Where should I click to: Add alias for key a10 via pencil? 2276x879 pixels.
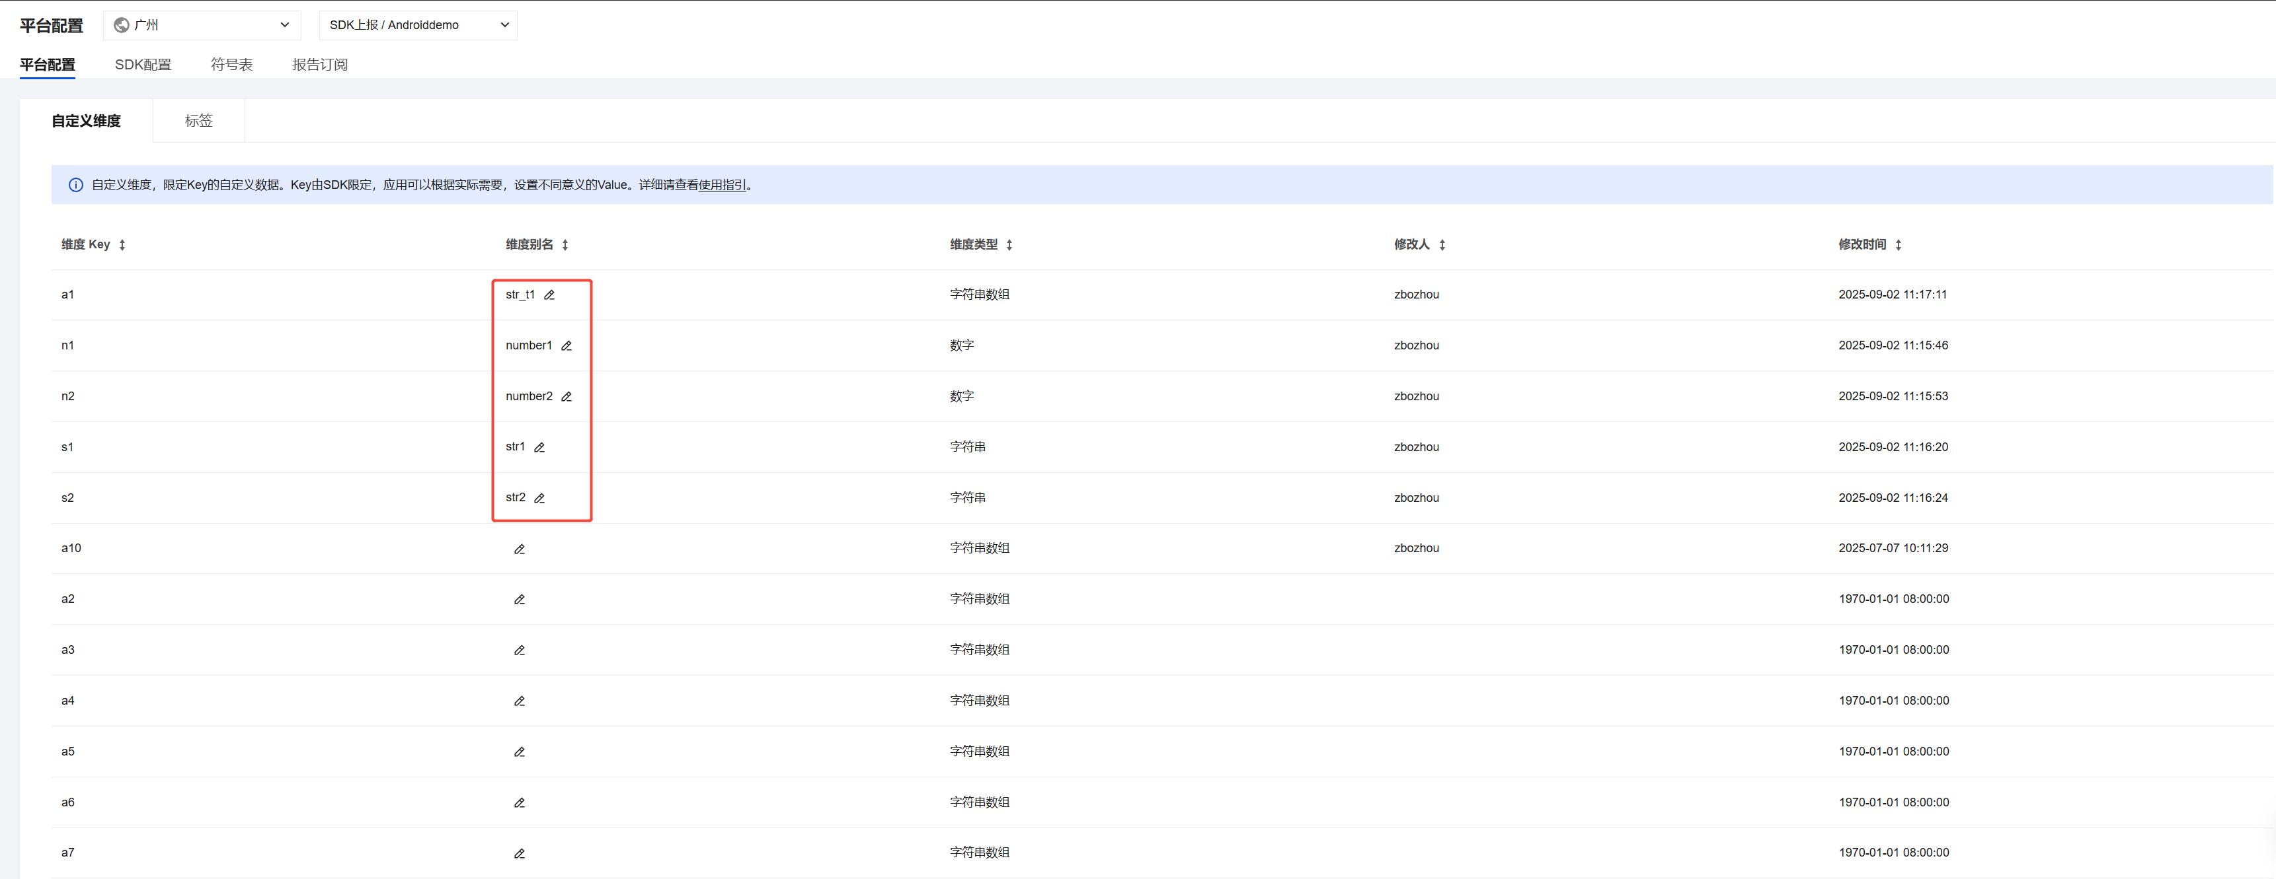point(520,549)
